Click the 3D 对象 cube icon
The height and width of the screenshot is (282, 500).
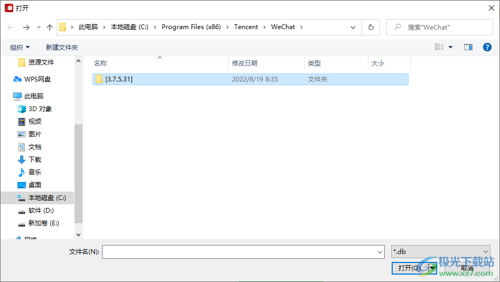point(22,109)
